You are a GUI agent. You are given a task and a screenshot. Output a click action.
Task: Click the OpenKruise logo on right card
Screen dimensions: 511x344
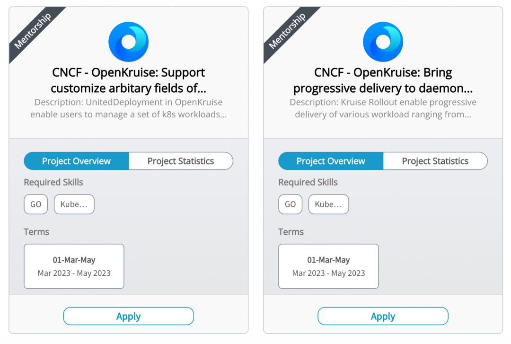383,42
